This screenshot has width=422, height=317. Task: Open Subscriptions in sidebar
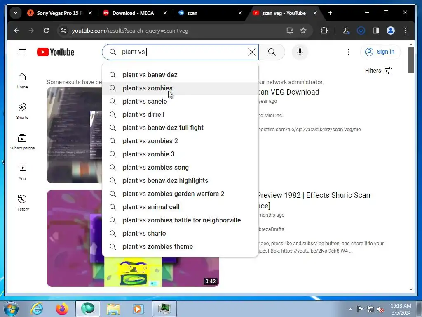click(x=22, y=142)
